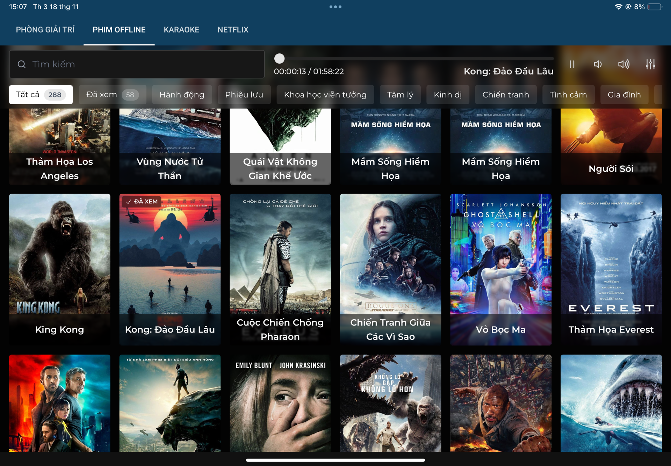Tap the battery indicator in status bar
The image size is (671, 466).
[654, 7]
